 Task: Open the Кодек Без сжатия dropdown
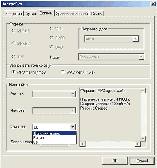tap(141, 57)
